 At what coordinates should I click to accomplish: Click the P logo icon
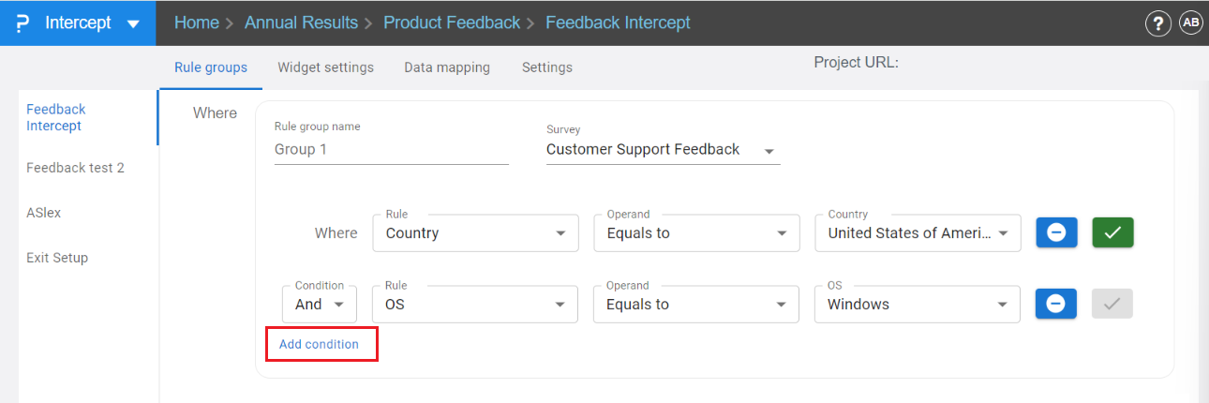(x=22, y=22)
